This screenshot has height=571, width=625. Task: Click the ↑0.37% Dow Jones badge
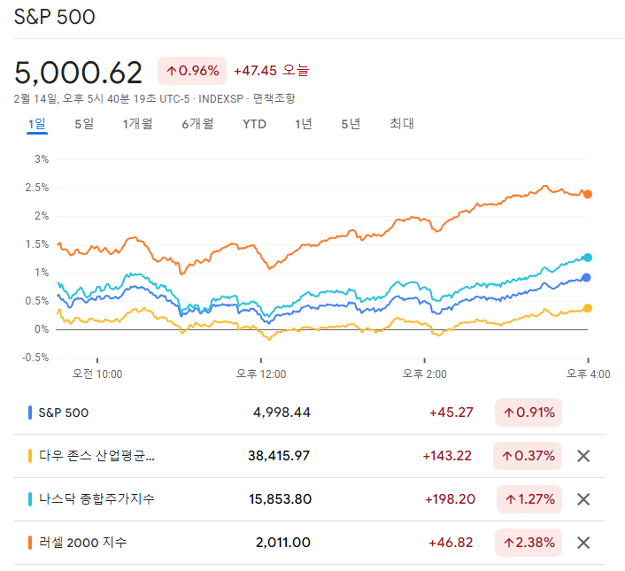pyautogui.click(x=528, y=456)
